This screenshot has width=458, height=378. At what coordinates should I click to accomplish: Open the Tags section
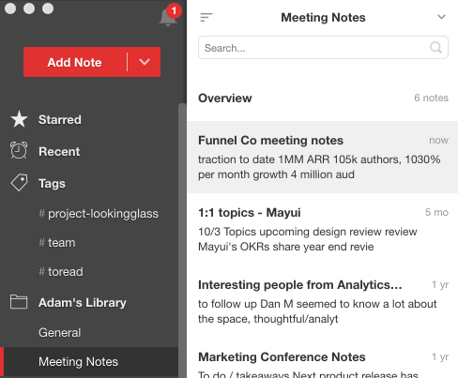[52, 184]
